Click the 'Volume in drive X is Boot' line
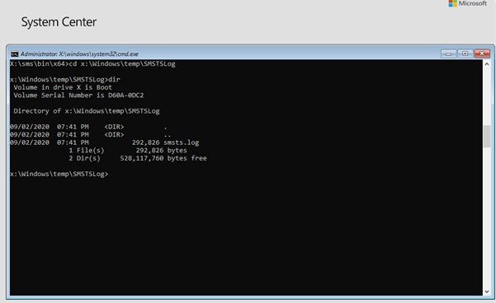 [63, 87]
